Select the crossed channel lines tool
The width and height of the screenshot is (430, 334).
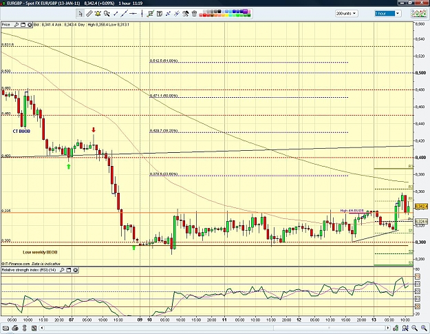pos(177,14)
